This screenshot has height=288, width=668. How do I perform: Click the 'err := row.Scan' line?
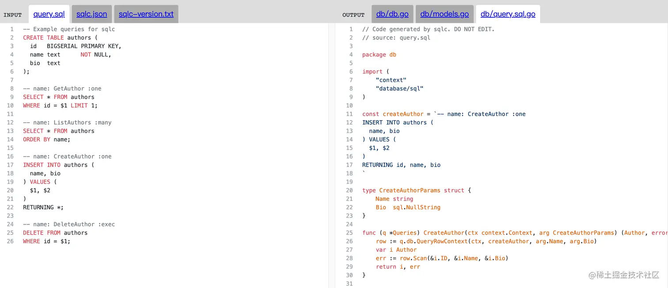click(442, 258)
